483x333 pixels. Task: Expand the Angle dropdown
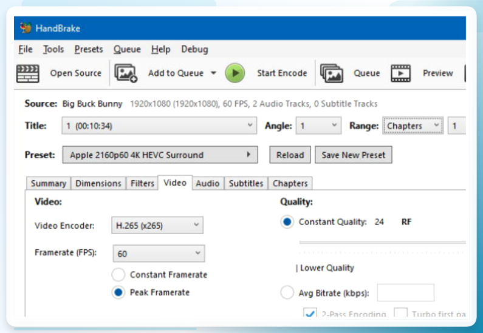[x=318, y=126]
